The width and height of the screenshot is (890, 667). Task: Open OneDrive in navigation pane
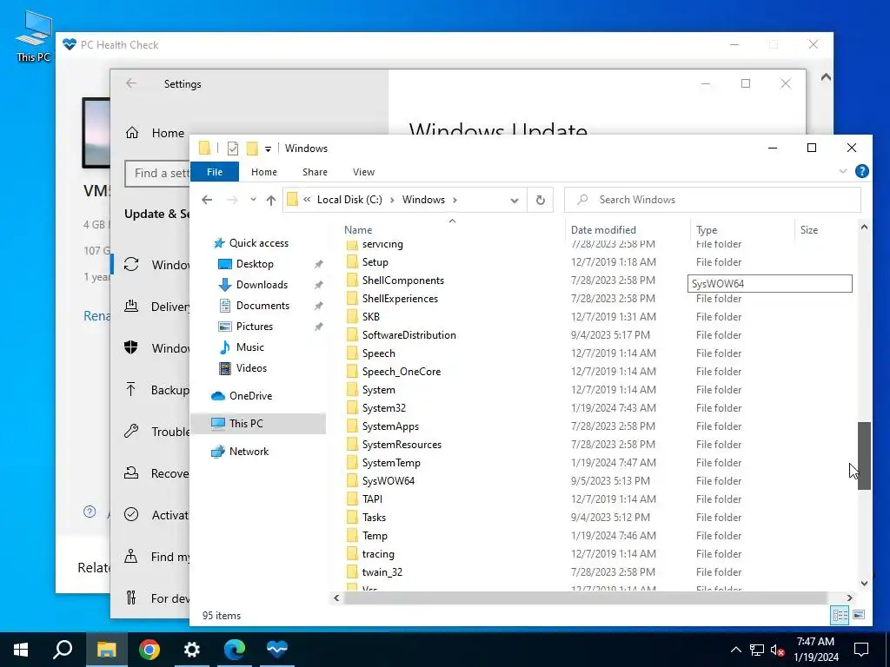coord(250,396)
